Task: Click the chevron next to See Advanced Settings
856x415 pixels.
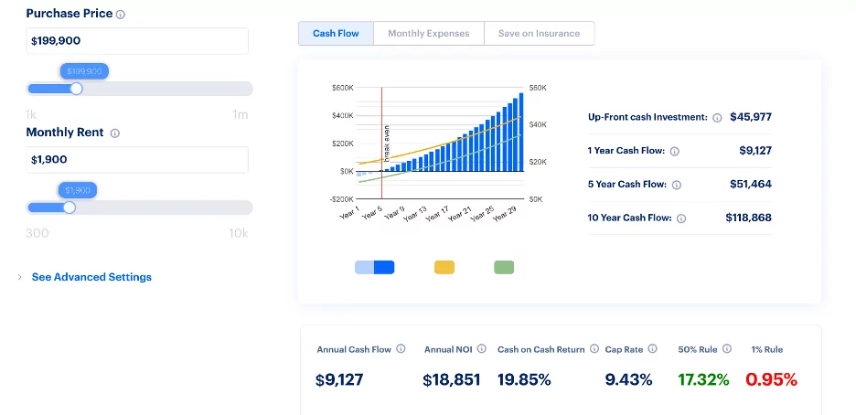Action: tap(19, 277)
